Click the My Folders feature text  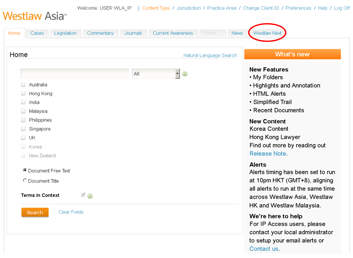click(x=268, y=78)
